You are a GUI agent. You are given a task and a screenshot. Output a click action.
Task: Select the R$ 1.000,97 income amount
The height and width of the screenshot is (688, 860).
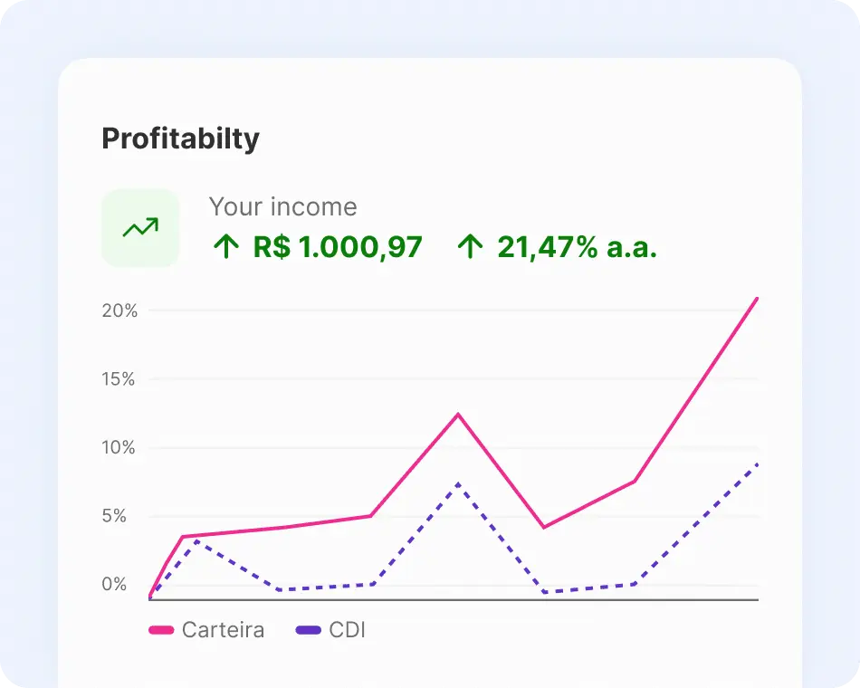(x=338, y=246)
